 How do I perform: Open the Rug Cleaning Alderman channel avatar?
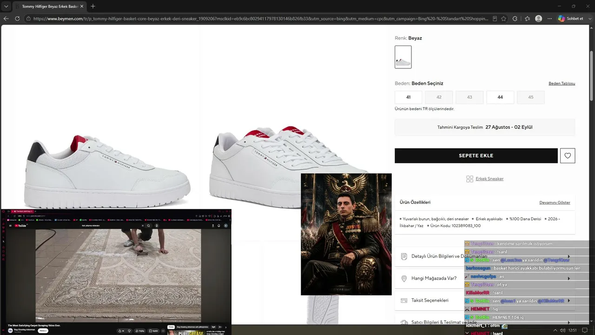pos(10,331)
